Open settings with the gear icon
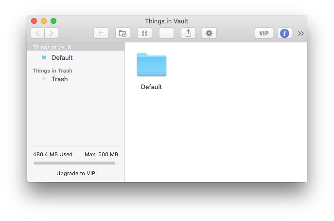Image resolution: width=334 pixels, height=221 pixels. tap(209, 33)
